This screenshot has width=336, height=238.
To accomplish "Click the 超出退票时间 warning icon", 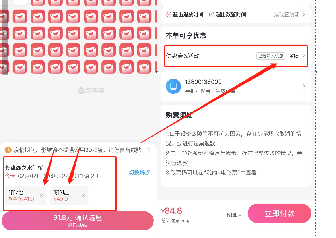I will [x=169, y=14].
